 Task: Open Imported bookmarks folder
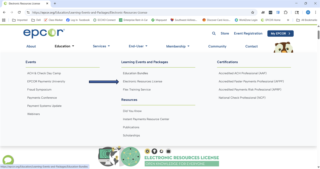[x=20, y=20]
